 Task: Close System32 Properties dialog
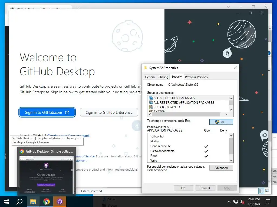[235, 68]
